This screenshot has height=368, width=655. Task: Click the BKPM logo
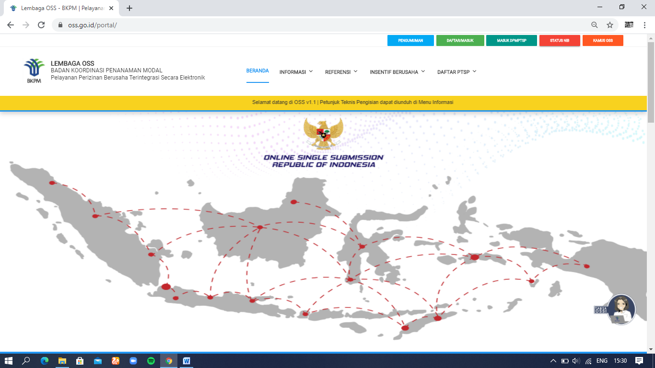(x=34, y=71)
